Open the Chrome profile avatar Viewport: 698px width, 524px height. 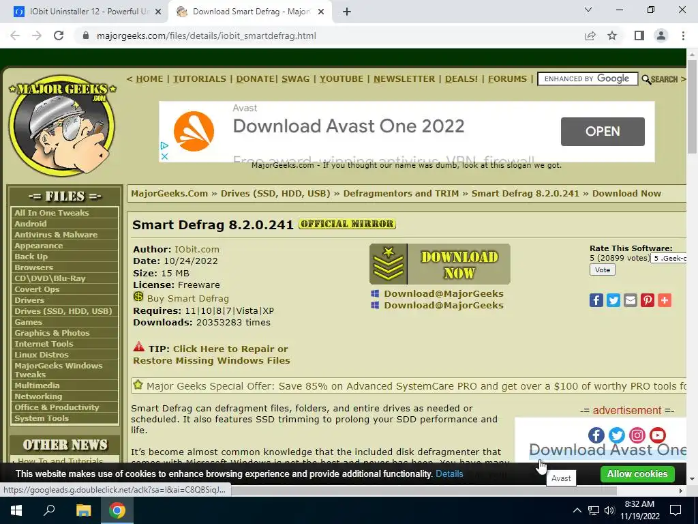pos(661,35)
